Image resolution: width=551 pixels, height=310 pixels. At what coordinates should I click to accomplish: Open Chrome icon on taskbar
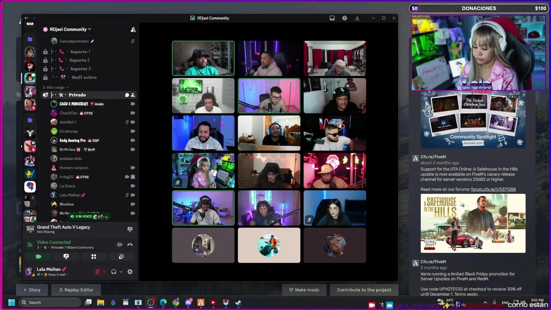(176, 303)
